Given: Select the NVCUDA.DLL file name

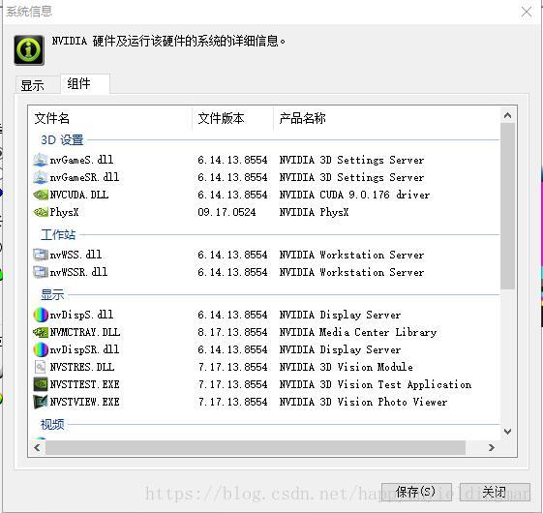Looking at the screenshot, I should click(x=79, y=195).
